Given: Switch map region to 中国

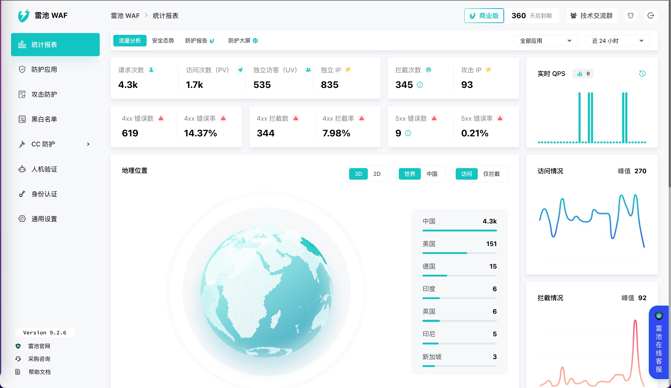Looking at the screenshot, I should pos(432,174).
